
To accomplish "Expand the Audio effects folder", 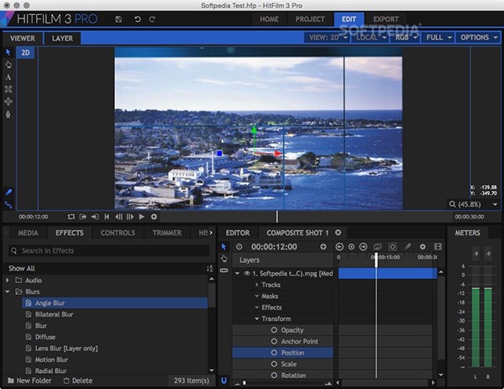I will pyautogui.click(x=8, y=281).
